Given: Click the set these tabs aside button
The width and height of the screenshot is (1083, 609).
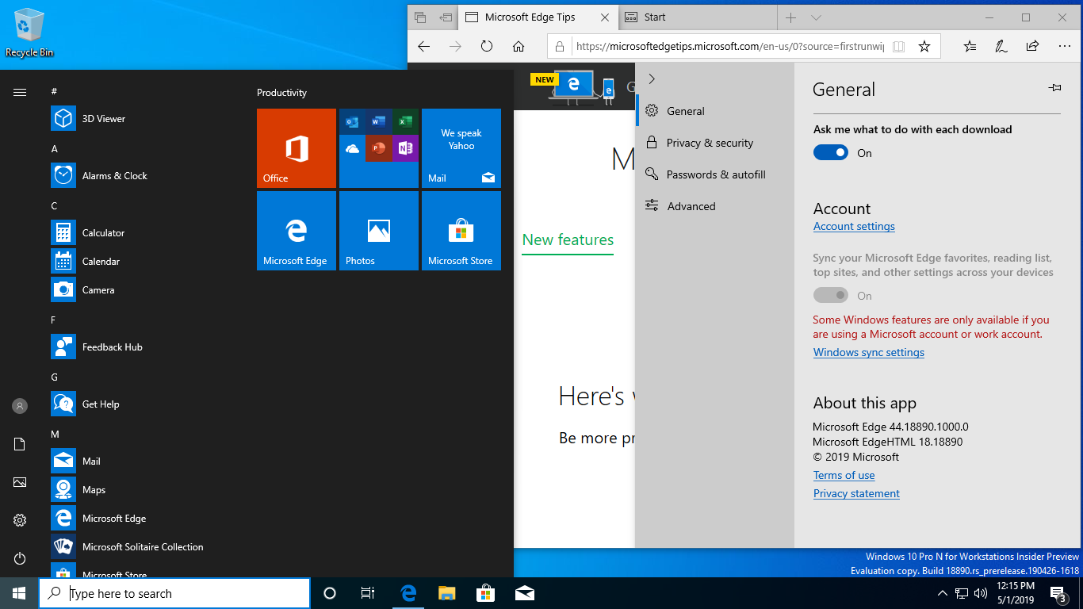Looking at the screenshot, I should pos(446,17).
